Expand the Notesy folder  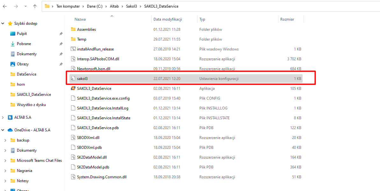click(x=5, y=181)
